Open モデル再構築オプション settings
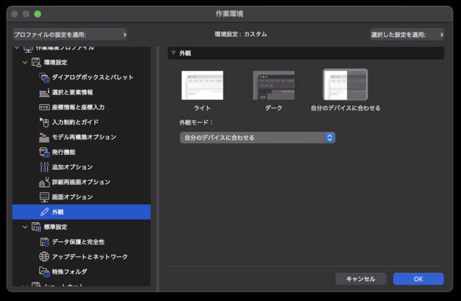Image resolution: width=461 pixels, height=301 pixels. (x=81, y=137)
